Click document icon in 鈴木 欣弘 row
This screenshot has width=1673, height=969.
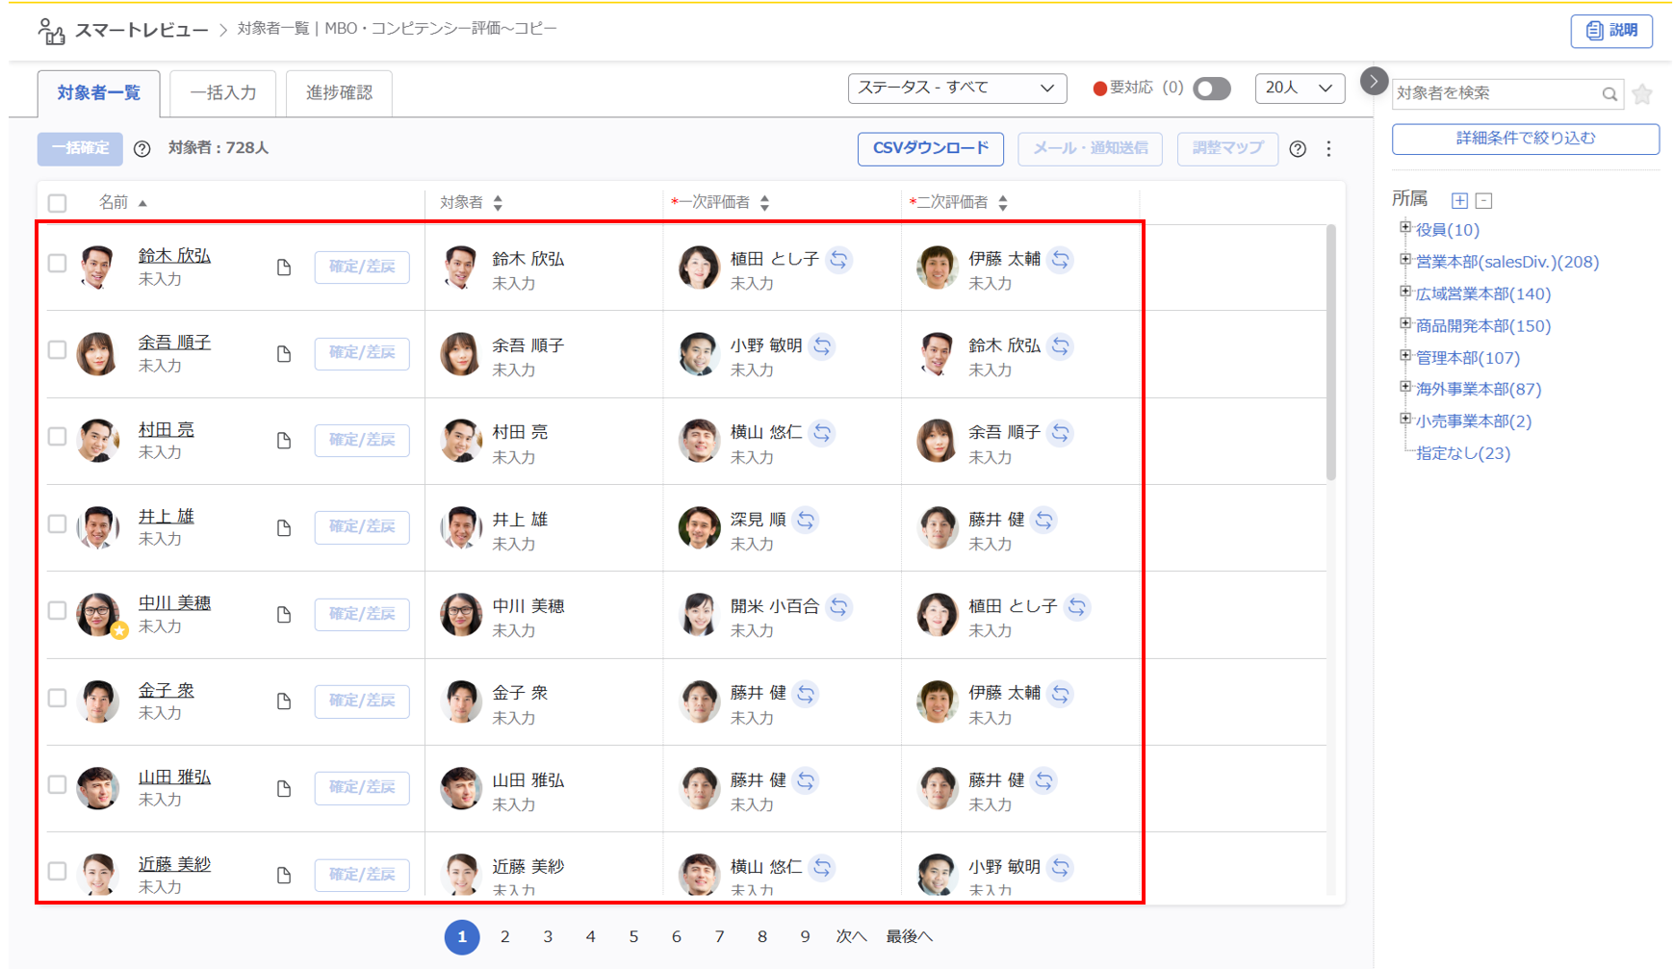(x=284, y=268)
